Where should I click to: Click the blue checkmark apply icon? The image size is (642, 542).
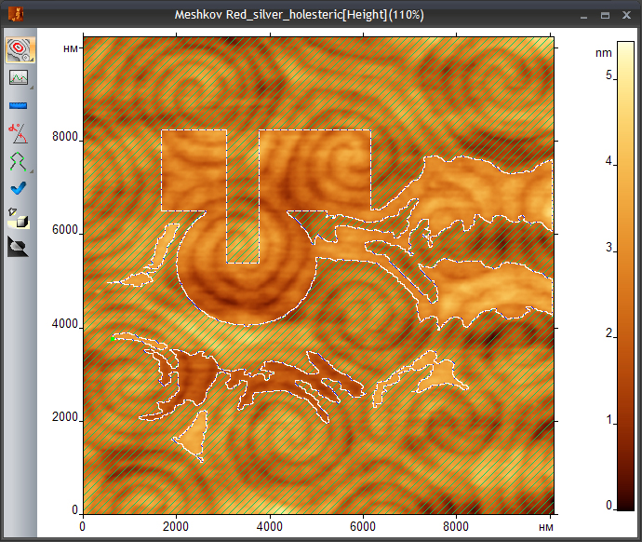(18, 188)
